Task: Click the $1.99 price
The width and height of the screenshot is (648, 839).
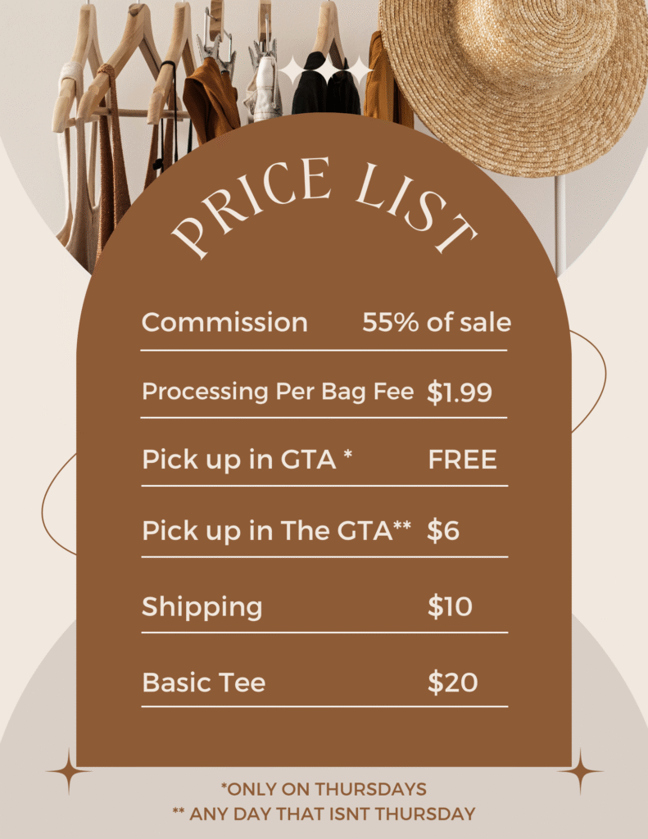Action: pyautogui.click(x=459, y=392)
